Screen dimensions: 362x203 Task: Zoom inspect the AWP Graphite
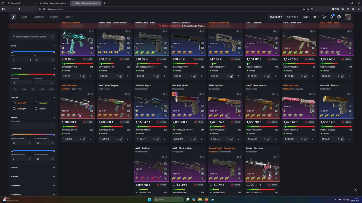[276, 53]
